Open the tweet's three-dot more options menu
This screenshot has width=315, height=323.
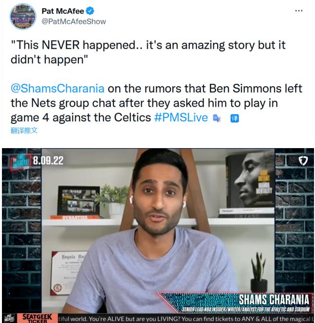(299, 11)
